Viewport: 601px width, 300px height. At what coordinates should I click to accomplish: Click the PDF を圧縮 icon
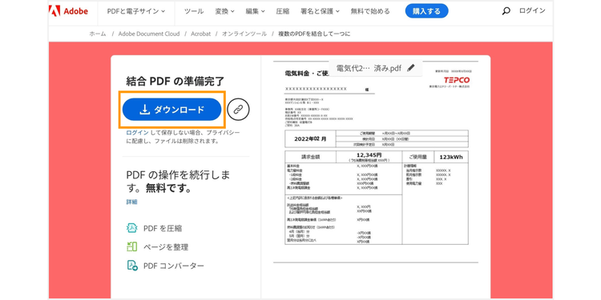click(132, 229)
